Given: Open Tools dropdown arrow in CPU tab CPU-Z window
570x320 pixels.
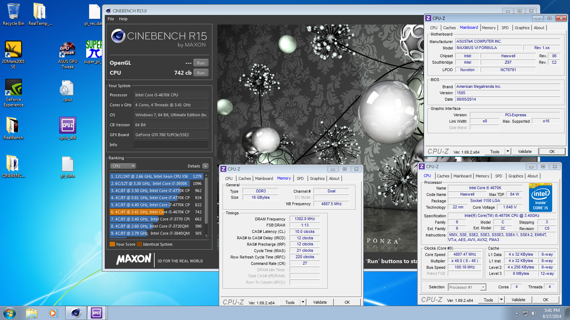Looking at the screenshot, I should [501, 300].
